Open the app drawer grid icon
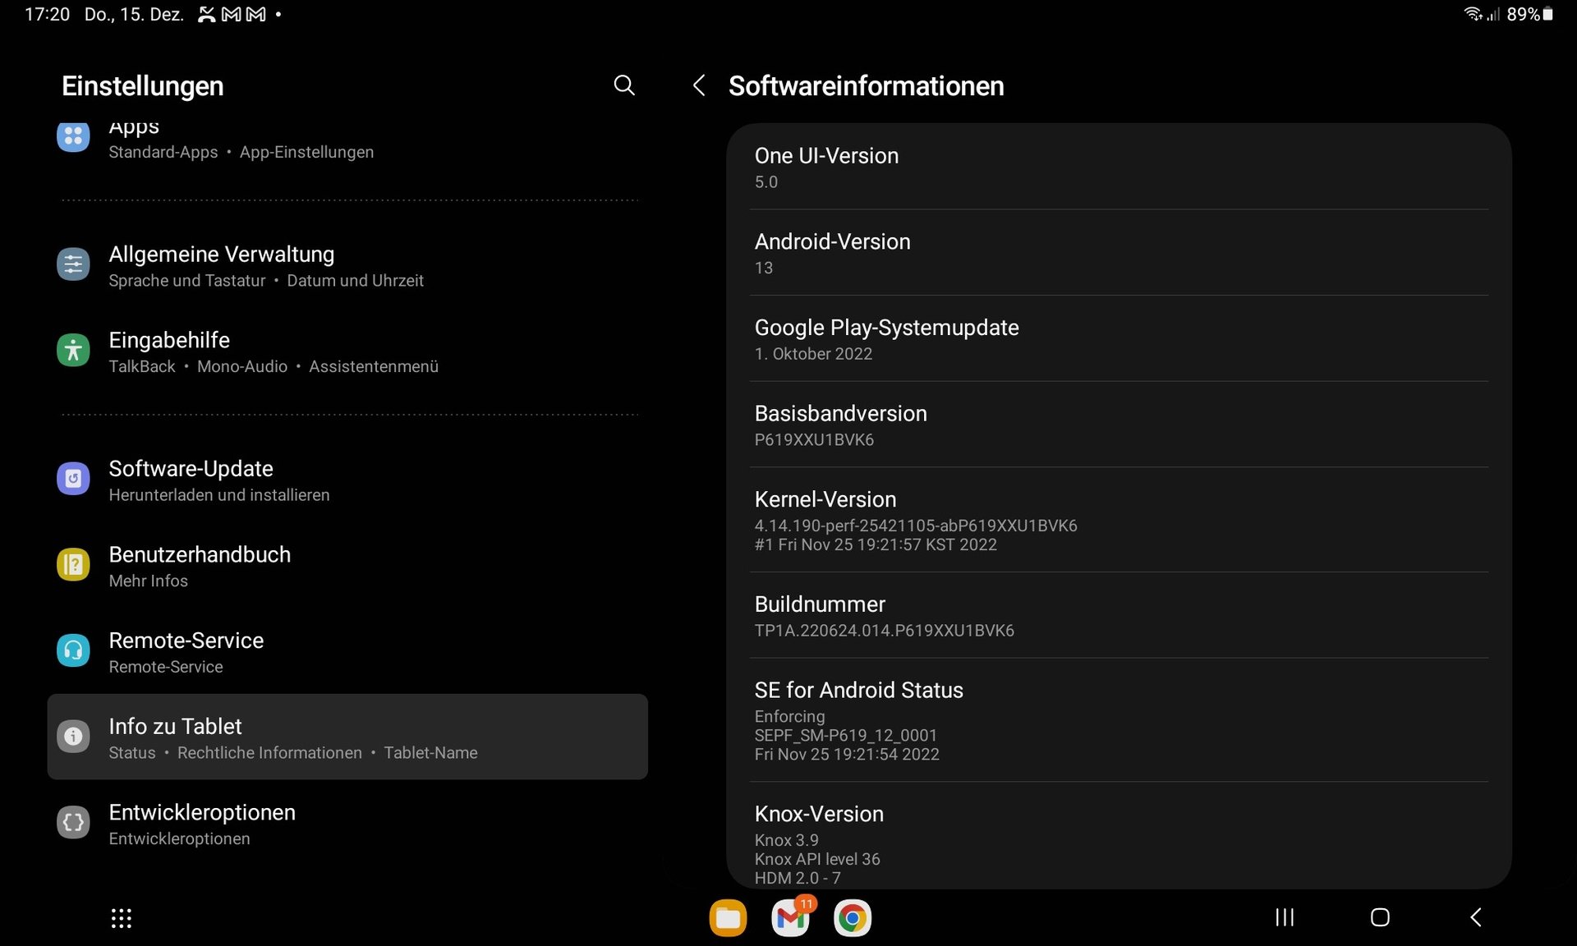 pyautogui.click(x=122, y=918)
